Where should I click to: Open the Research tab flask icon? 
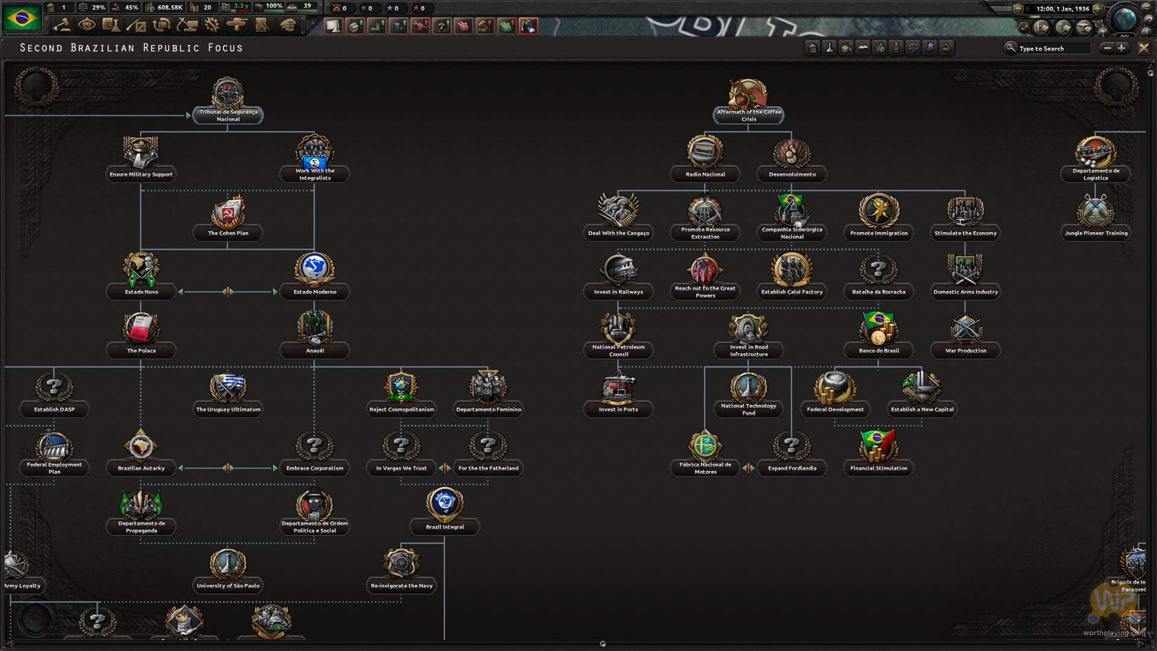[110, 25]
